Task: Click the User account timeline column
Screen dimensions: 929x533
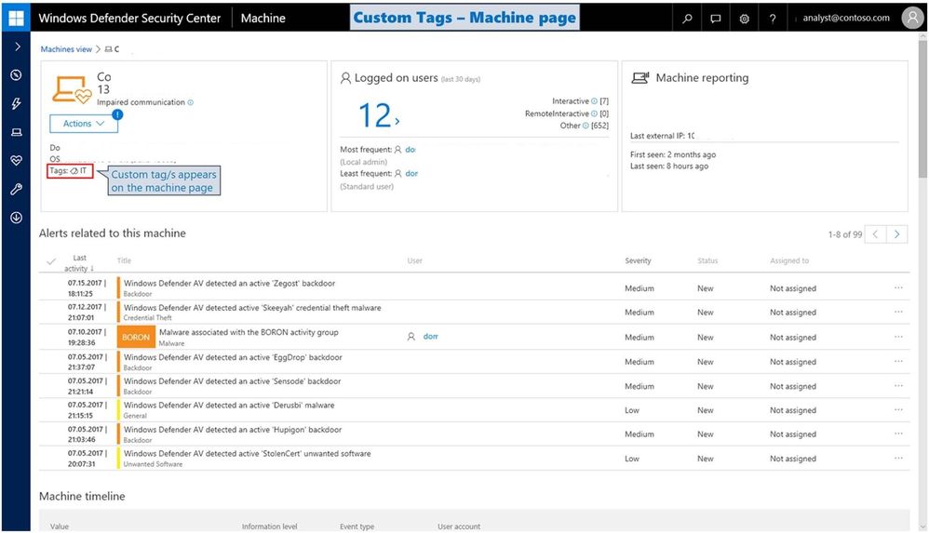Action: [x=459, y=526]
